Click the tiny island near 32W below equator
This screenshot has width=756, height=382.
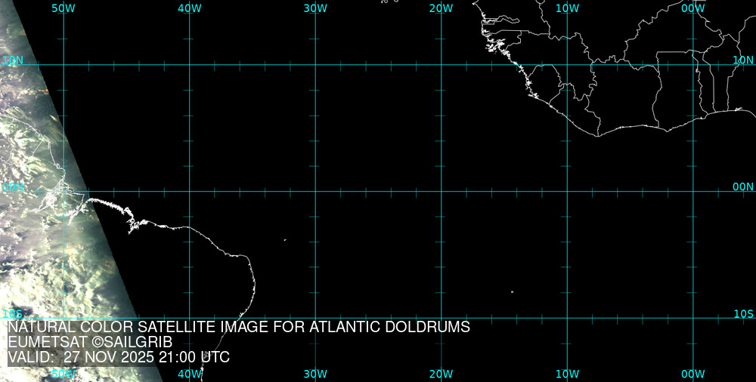(x=285, y=240)
